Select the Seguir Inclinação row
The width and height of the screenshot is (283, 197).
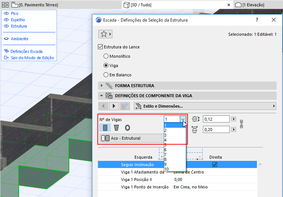tap(177, 165)
